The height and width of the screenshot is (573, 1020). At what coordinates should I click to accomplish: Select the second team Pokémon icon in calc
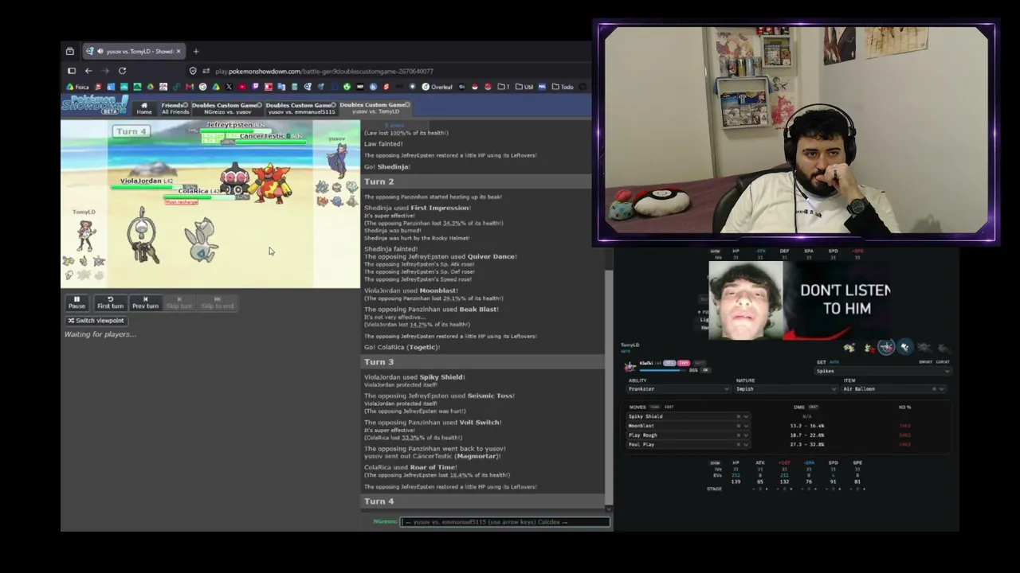(868, 347)
